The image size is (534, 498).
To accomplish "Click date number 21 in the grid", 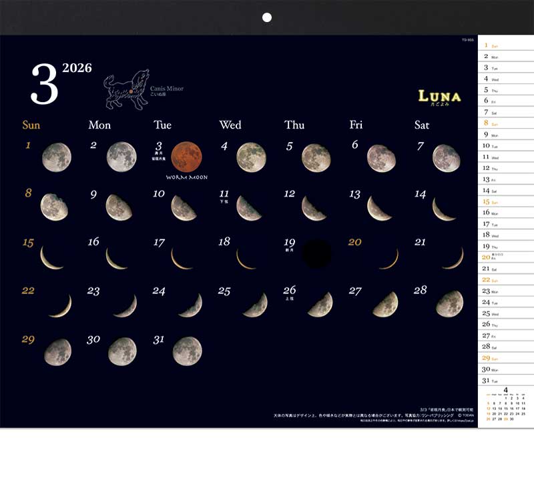I will click(420, 242).
